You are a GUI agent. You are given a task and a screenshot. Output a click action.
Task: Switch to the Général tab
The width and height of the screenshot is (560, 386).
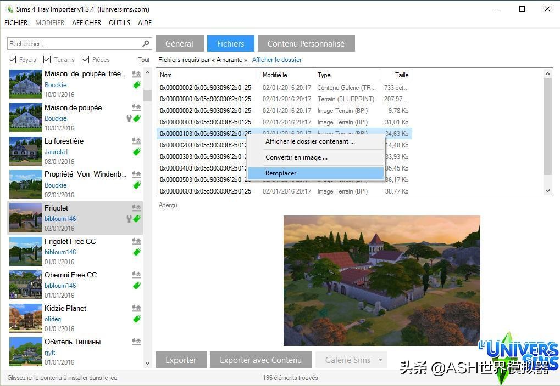click(179, 43)
